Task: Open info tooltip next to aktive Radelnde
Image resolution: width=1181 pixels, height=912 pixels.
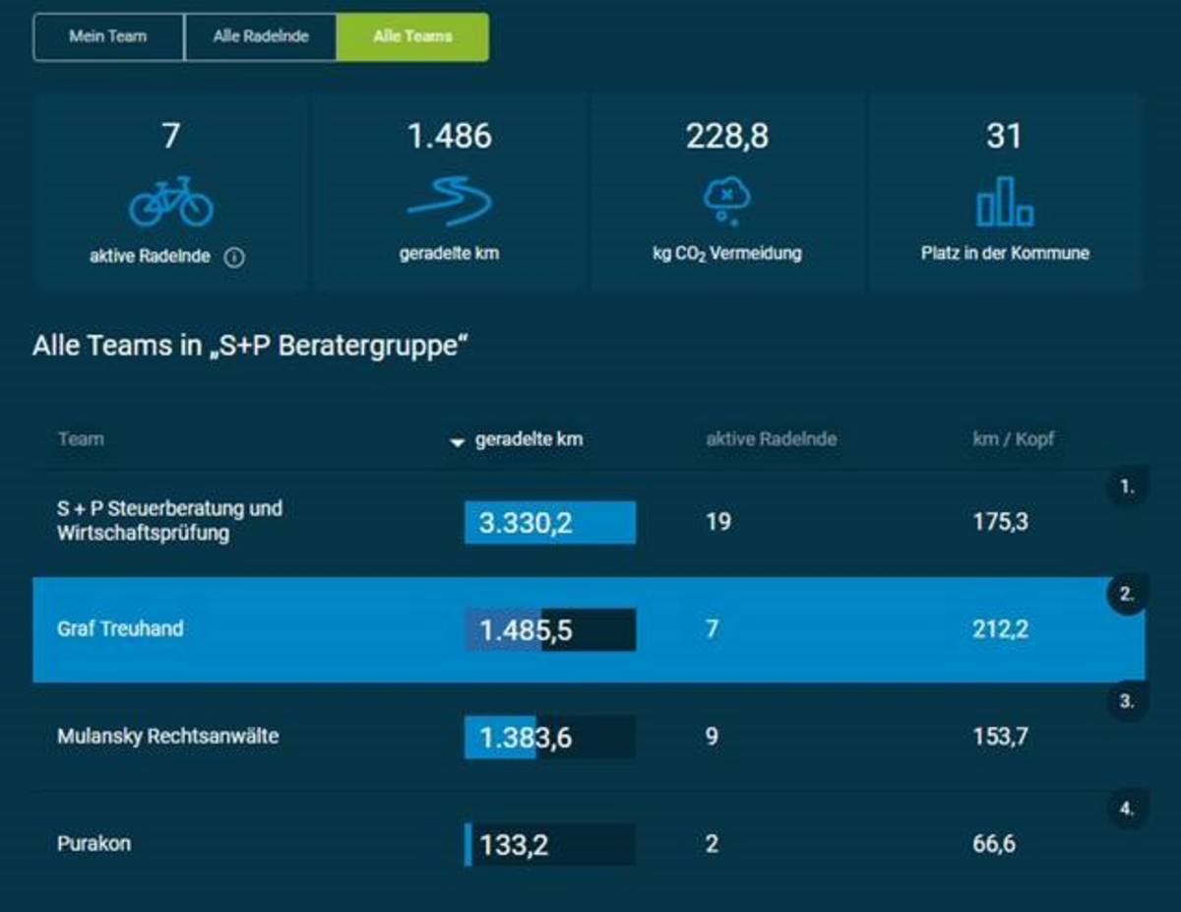Action: pyautogui.click(x=234, y=258)
